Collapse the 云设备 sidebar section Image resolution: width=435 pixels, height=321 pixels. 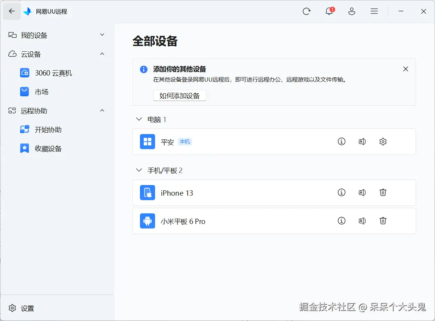[102, 54]
